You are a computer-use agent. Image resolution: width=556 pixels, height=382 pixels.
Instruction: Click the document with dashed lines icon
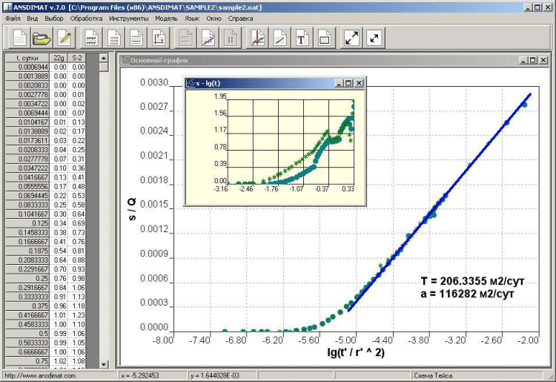(136, 38)
